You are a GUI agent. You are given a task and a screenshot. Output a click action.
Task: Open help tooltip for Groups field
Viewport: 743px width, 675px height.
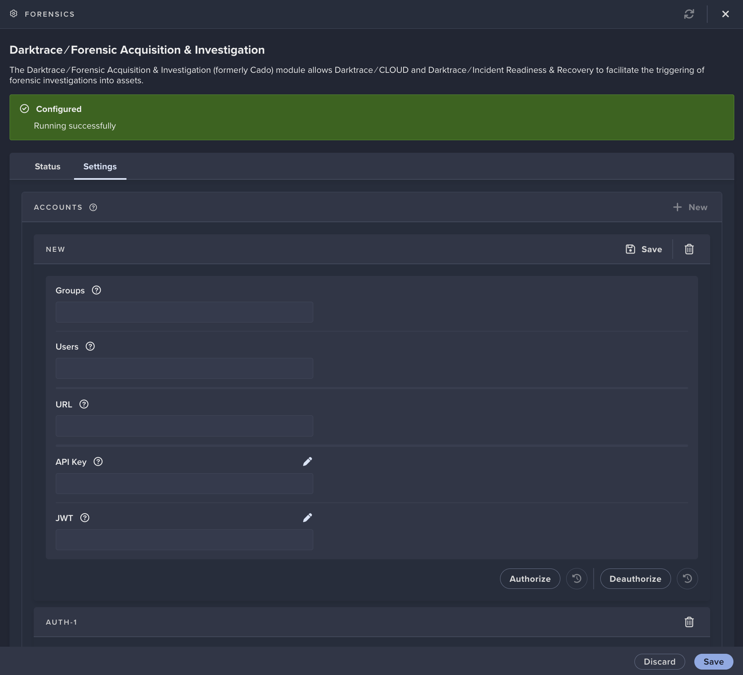click(97, 290)
